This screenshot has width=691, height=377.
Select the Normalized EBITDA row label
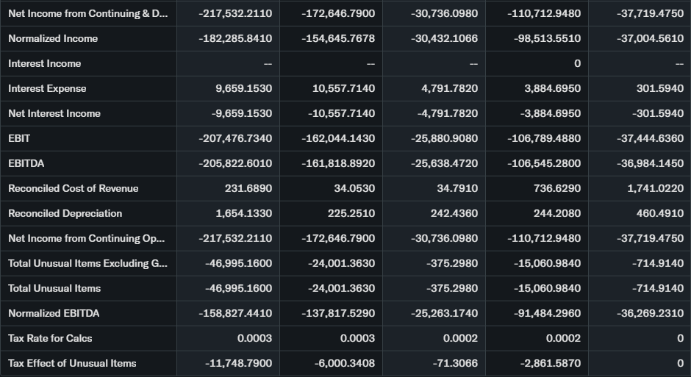54,313
